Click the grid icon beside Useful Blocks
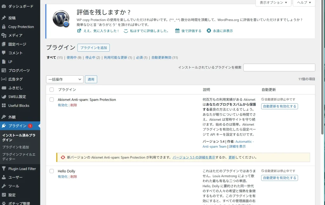This screenshot has height=205, width=325. coord(4,106)
